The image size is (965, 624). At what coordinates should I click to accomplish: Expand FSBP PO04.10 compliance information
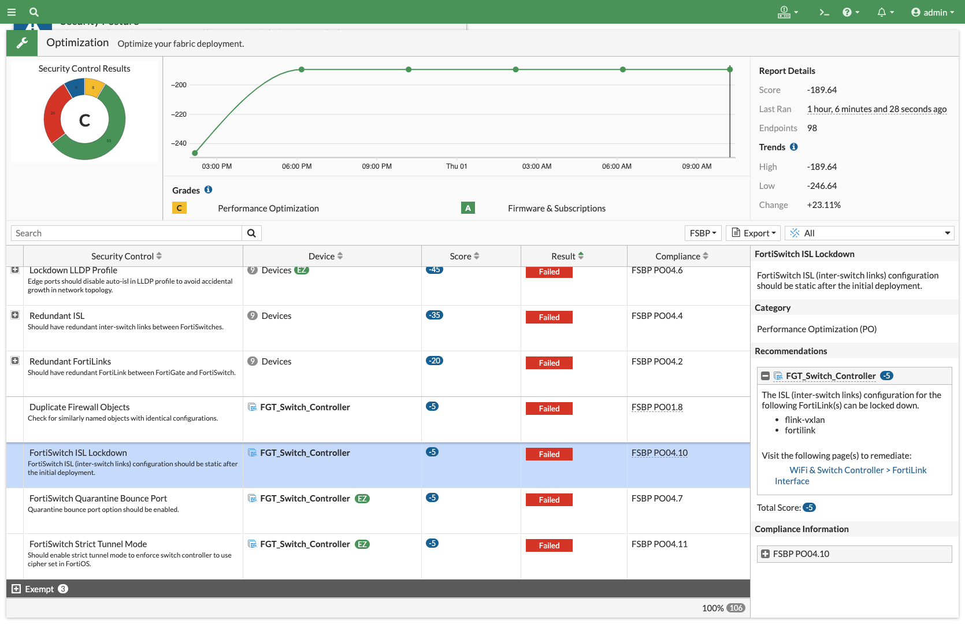[765, 554]
